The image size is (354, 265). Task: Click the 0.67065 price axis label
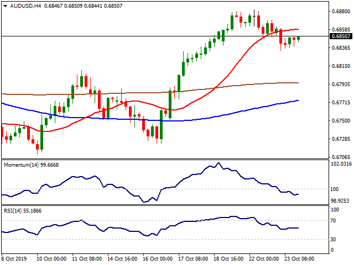click(341, 157)
